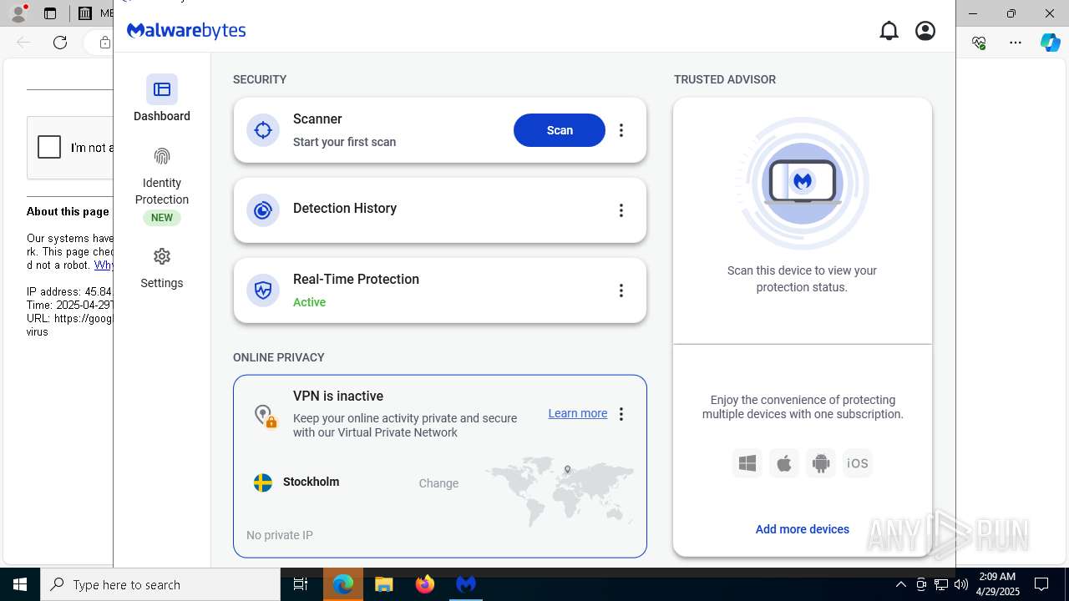Open the Windows Start menu
Viewport: 1069px width, 601px height.
pos(20,584)
